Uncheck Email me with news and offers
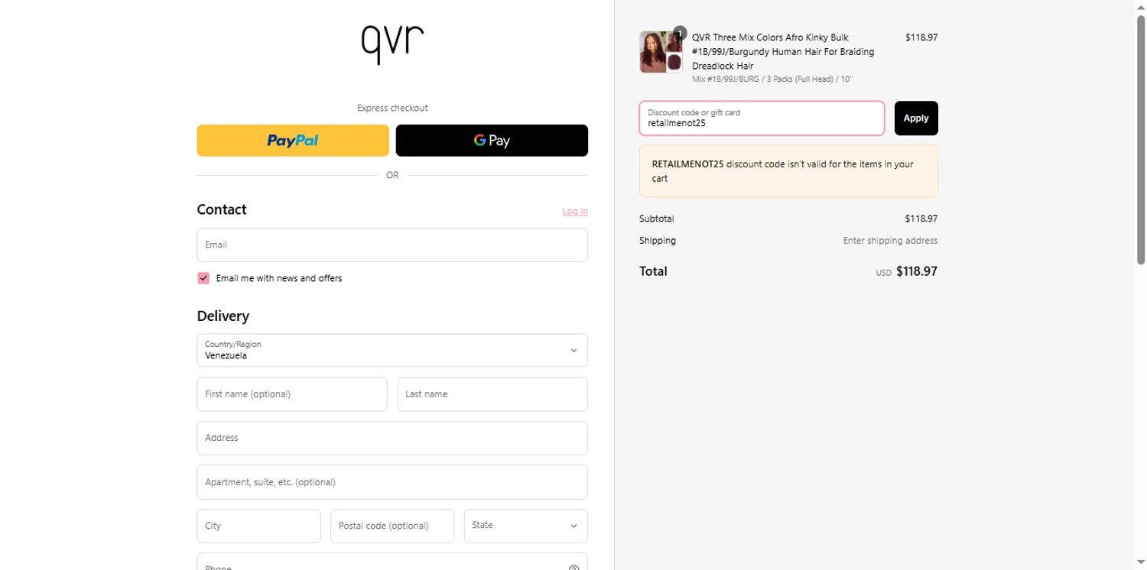Viewport: 1147px width, 570px height. (x=203, y=278)
